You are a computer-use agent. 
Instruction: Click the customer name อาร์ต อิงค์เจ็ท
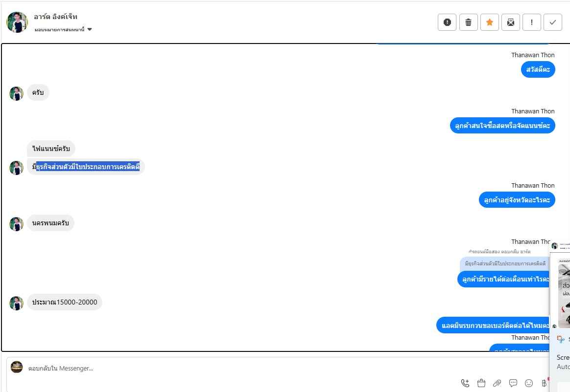(x=55, y=17)
